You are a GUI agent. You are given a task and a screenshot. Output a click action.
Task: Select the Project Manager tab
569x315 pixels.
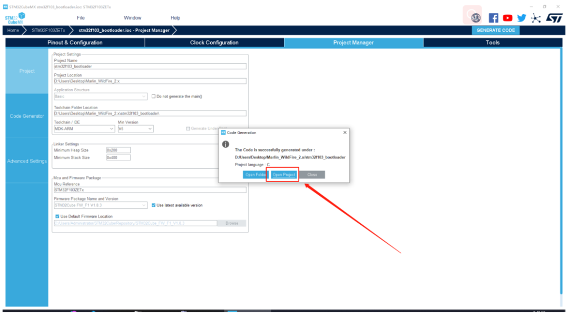354,43
